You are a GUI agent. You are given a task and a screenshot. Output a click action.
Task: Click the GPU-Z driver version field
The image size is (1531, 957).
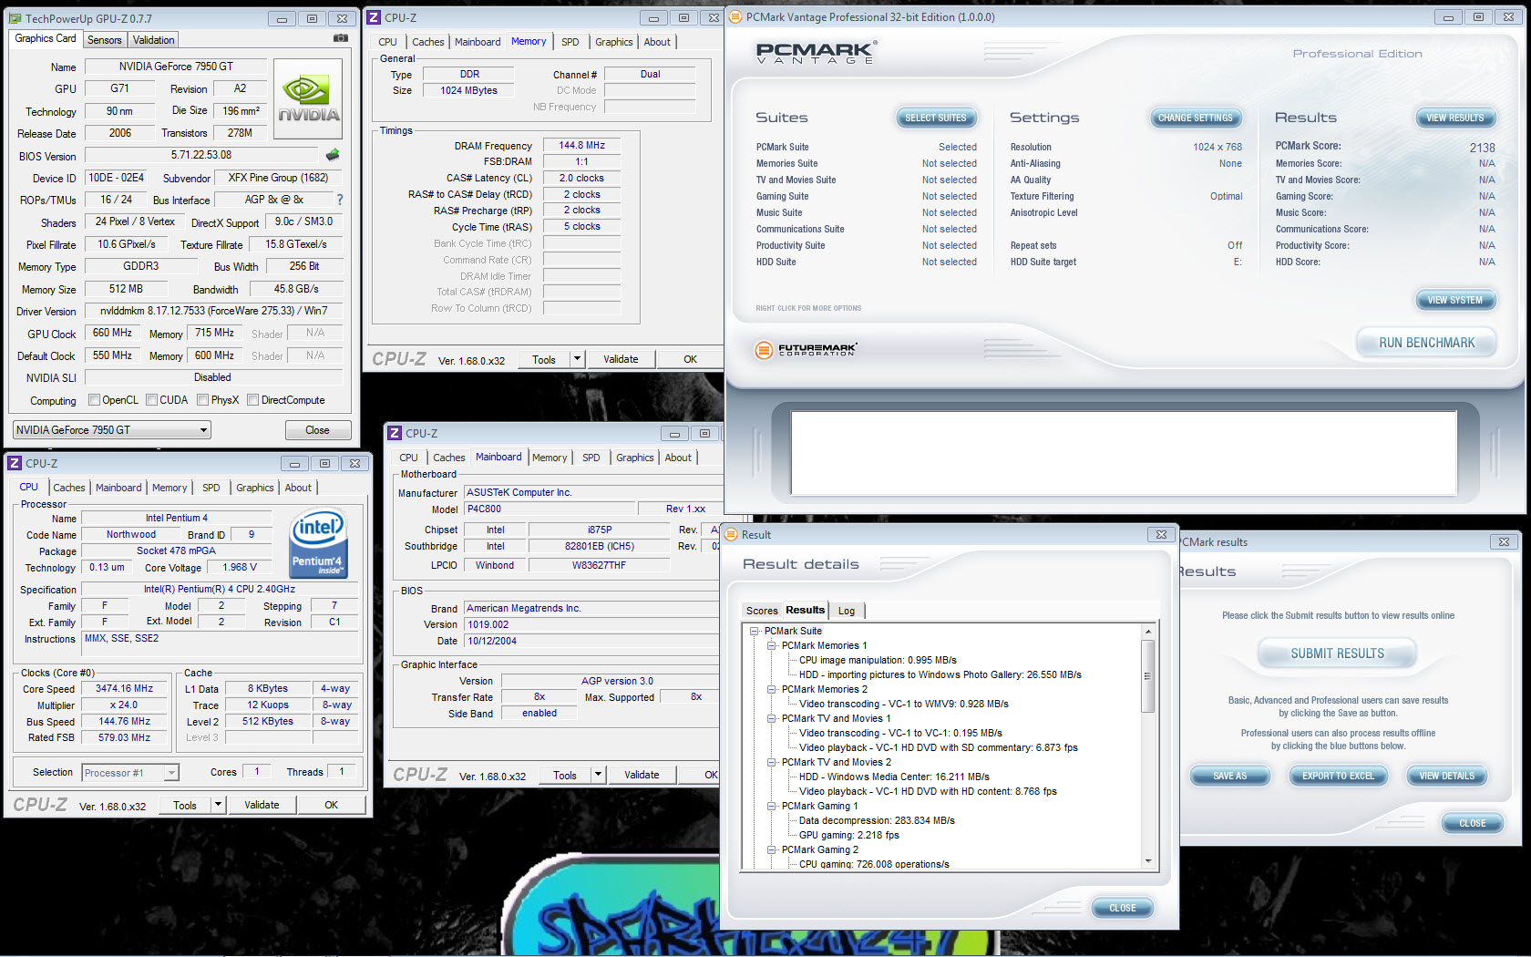[213, 311]
